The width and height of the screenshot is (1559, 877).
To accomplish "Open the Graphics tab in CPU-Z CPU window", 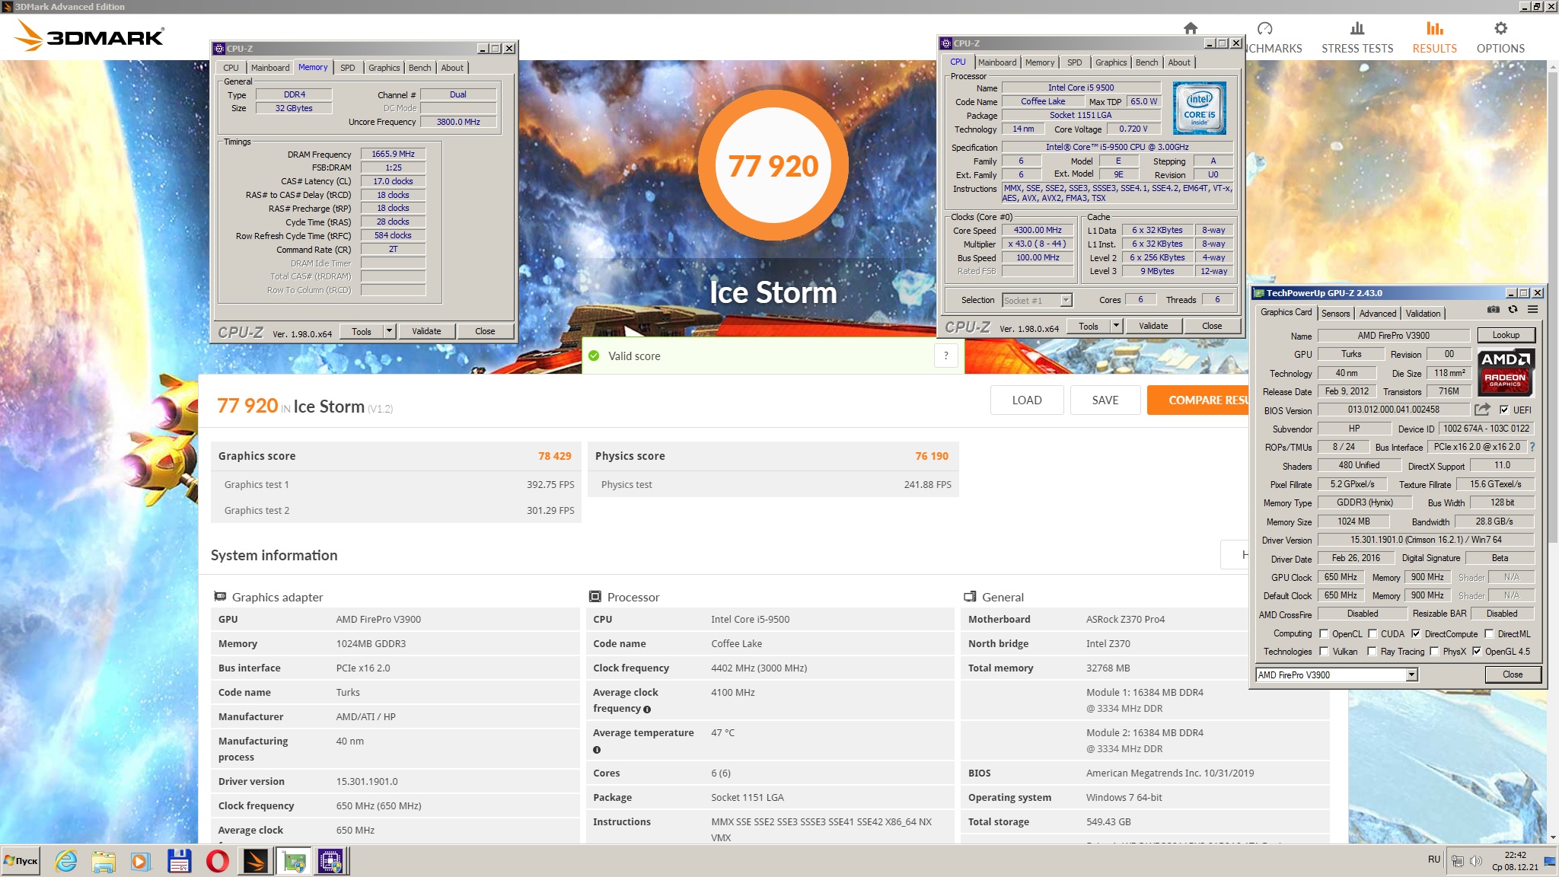I will pyautogui.click(x=1111, y=62).
